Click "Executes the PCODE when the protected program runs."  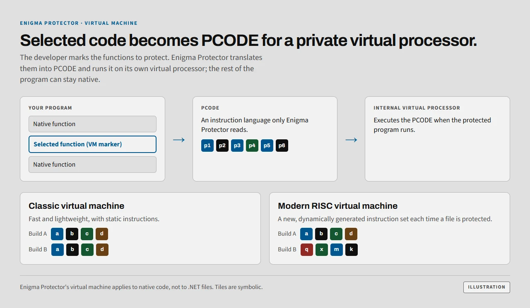[x=432, y=125]
